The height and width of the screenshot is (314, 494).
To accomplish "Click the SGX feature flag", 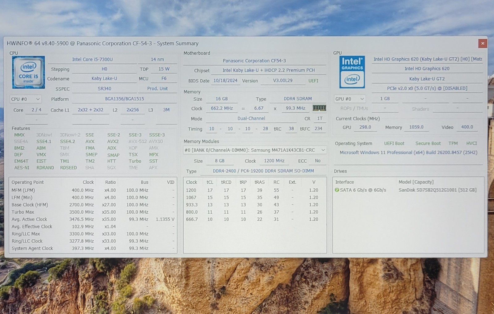I will coord(111,168).
